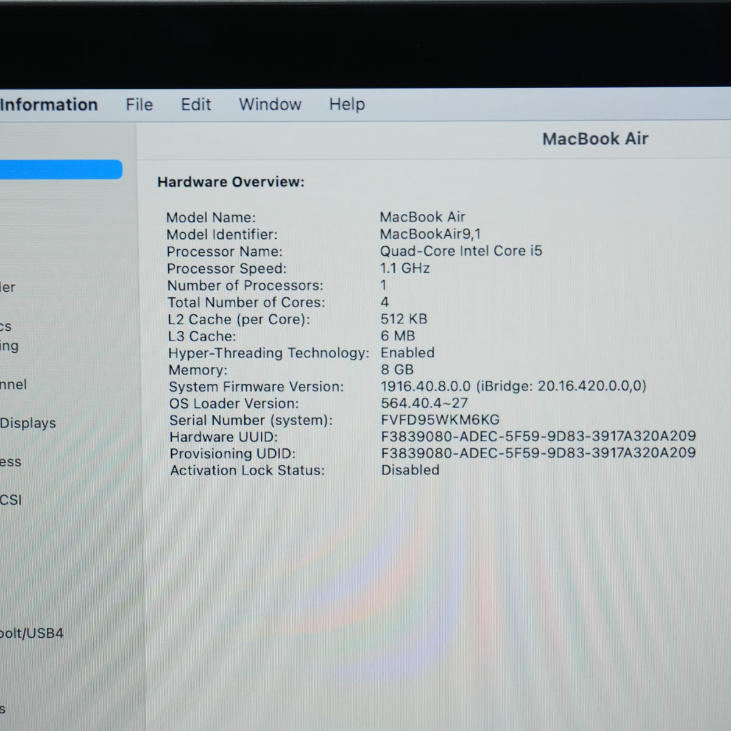Click the Memory label
Image resolution: width=731 pixels, height=731 pixels.
click(198, 370)
